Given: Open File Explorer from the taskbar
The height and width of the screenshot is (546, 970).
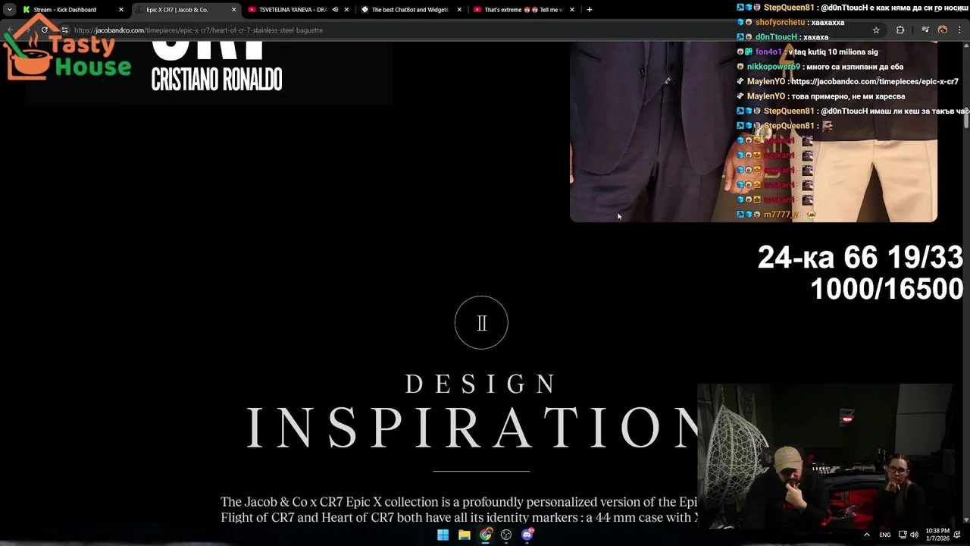Looking at the screenshot, I should (464, 535).
